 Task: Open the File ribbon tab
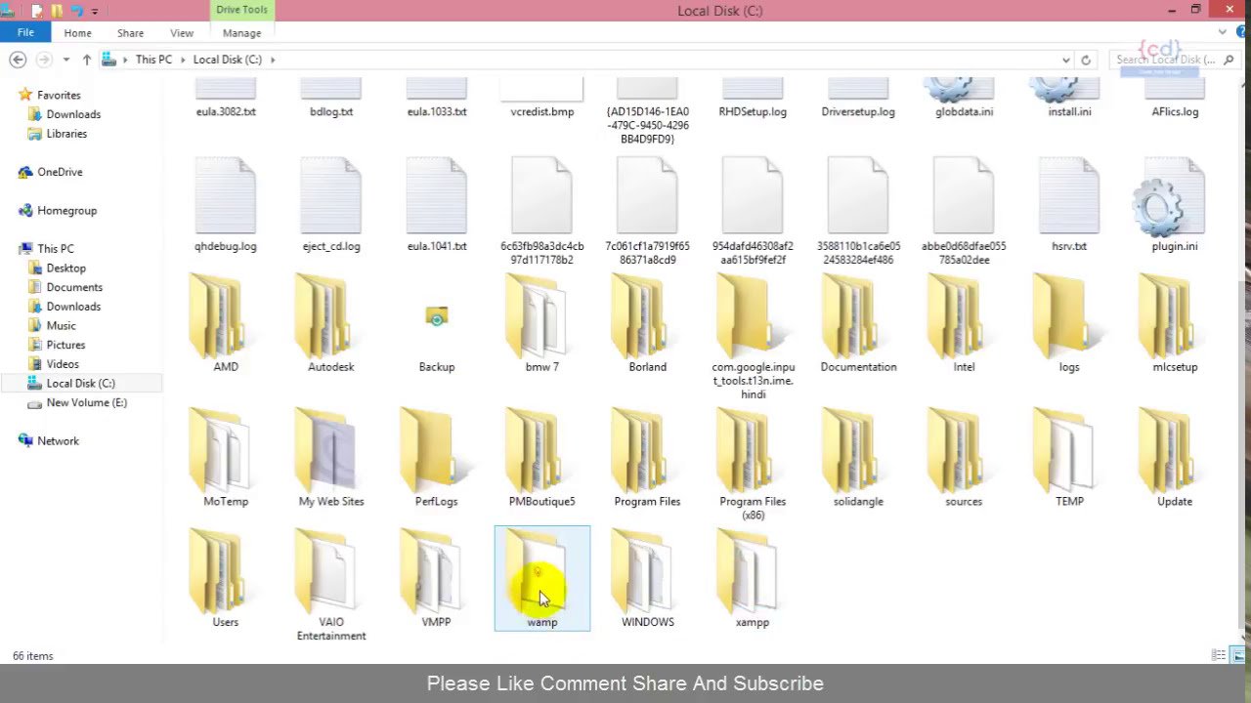click(25, 32)
